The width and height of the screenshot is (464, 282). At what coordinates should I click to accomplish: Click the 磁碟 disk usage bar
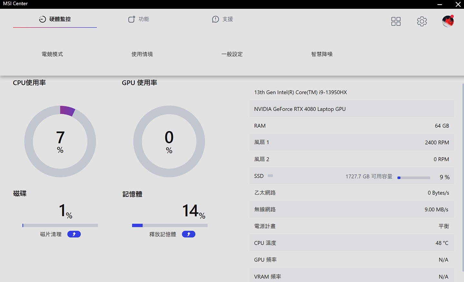60,226
